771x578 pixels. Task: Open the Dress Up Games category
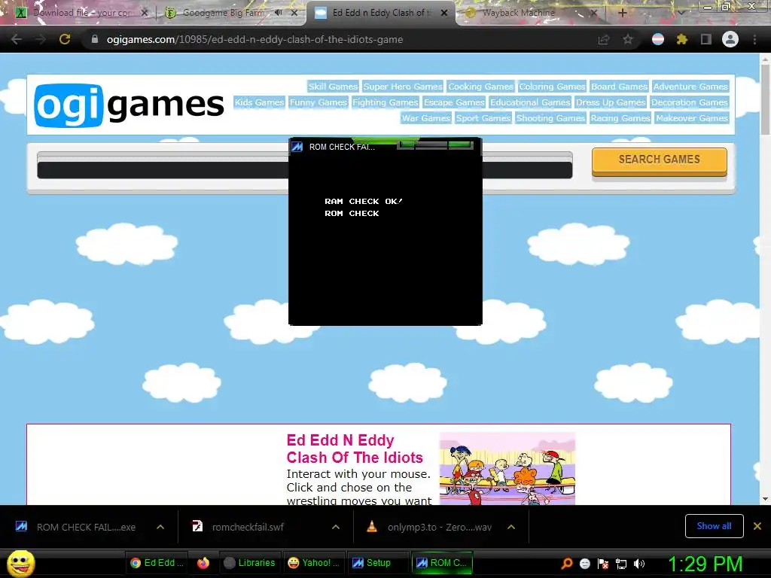[610, 102]
